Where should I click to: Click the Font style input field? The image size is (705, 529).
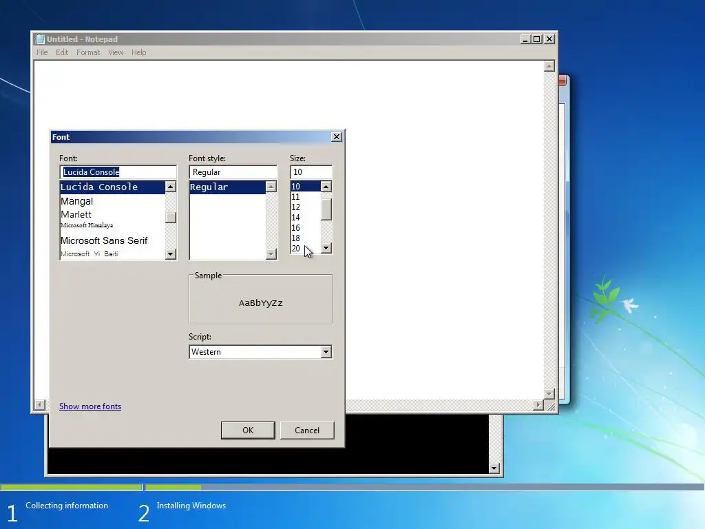click(233, 172)
